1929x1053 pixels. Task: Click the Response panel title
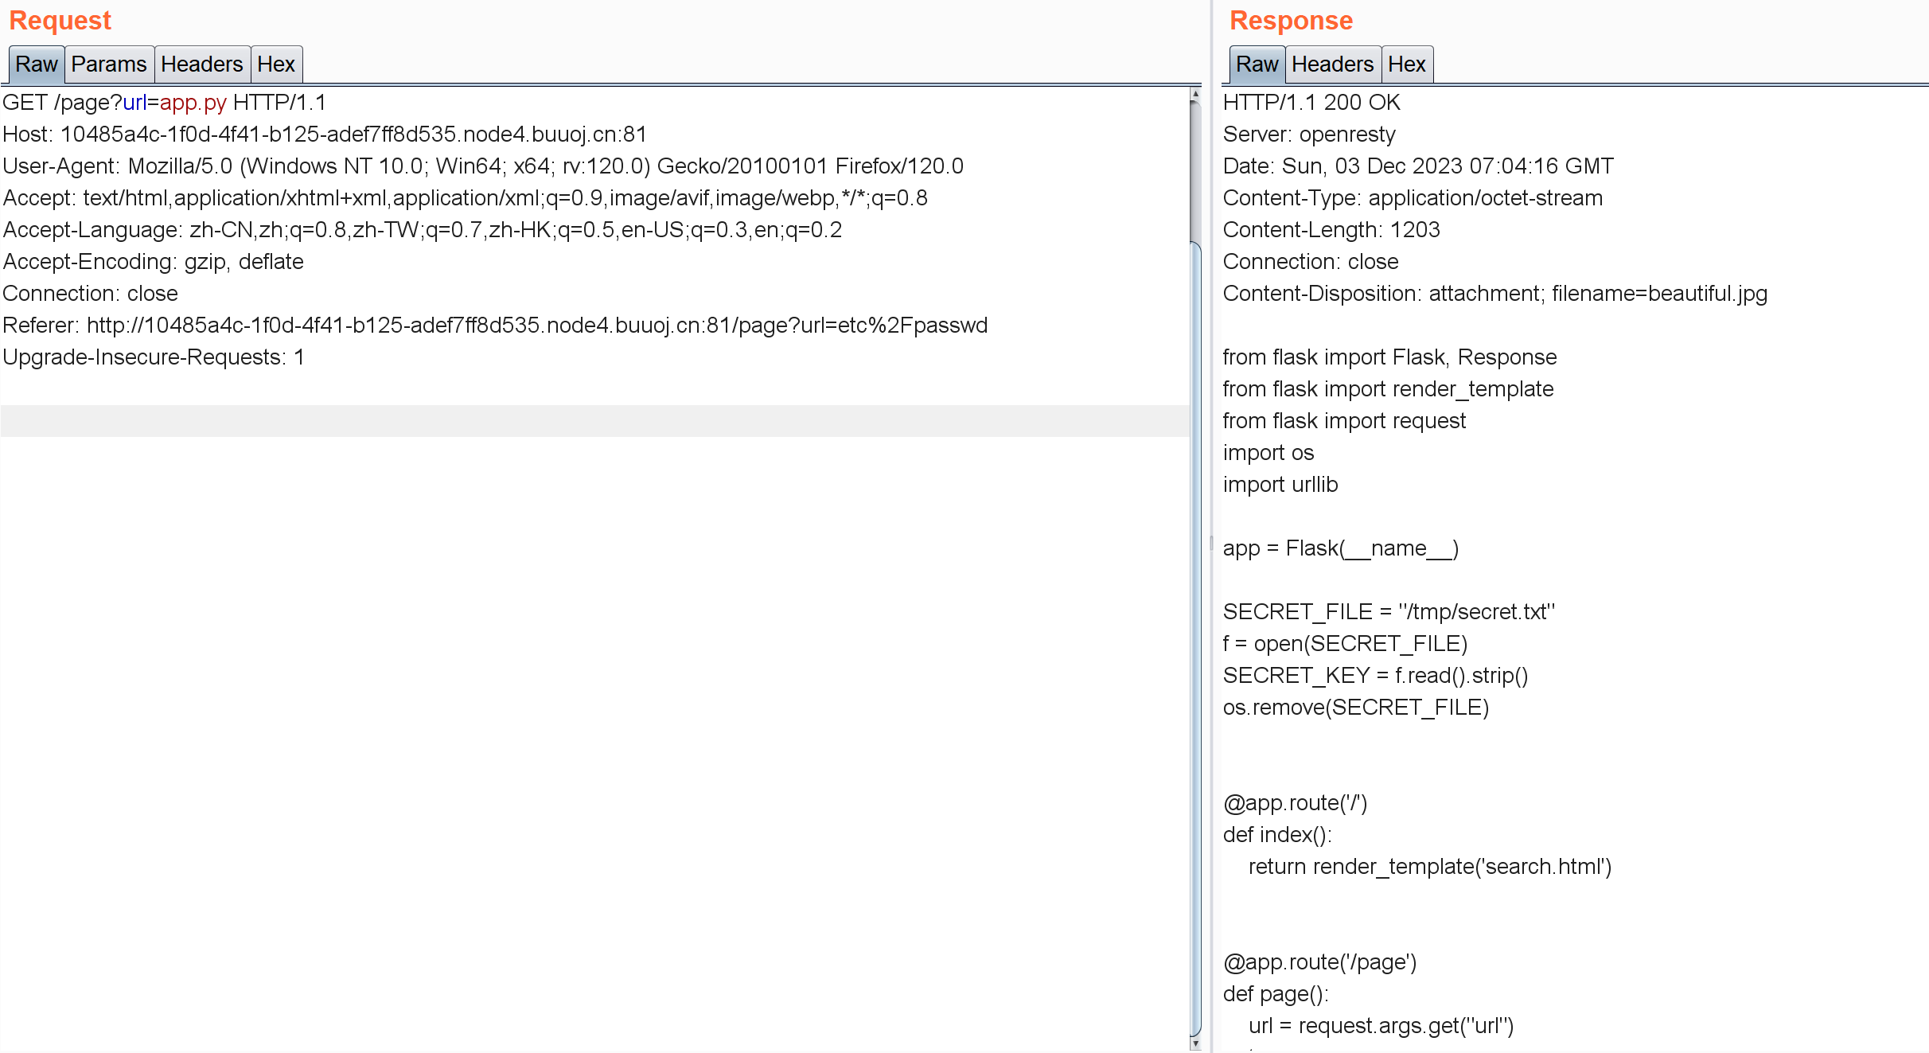coord(1291,21)
